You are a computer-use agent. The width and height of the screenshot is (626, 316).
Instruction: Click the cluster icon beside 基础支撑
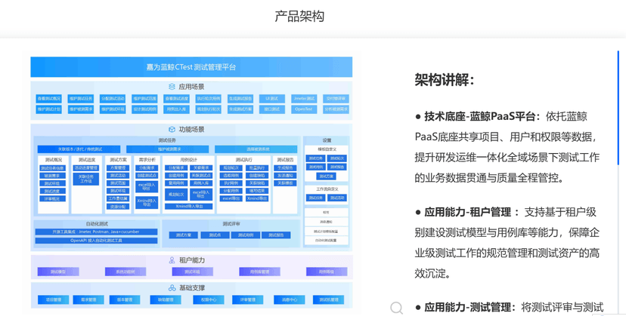pos(172,287)
